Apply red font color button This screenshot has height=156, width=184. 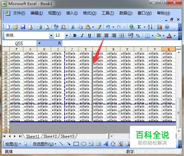[x=169, y=36]
